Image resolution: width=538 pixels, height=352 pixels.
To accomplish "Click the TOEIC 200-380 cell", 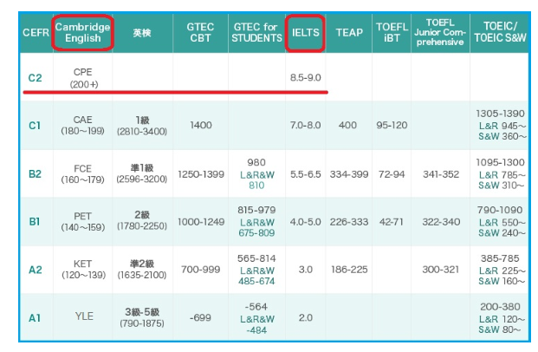I will (501, 318).
